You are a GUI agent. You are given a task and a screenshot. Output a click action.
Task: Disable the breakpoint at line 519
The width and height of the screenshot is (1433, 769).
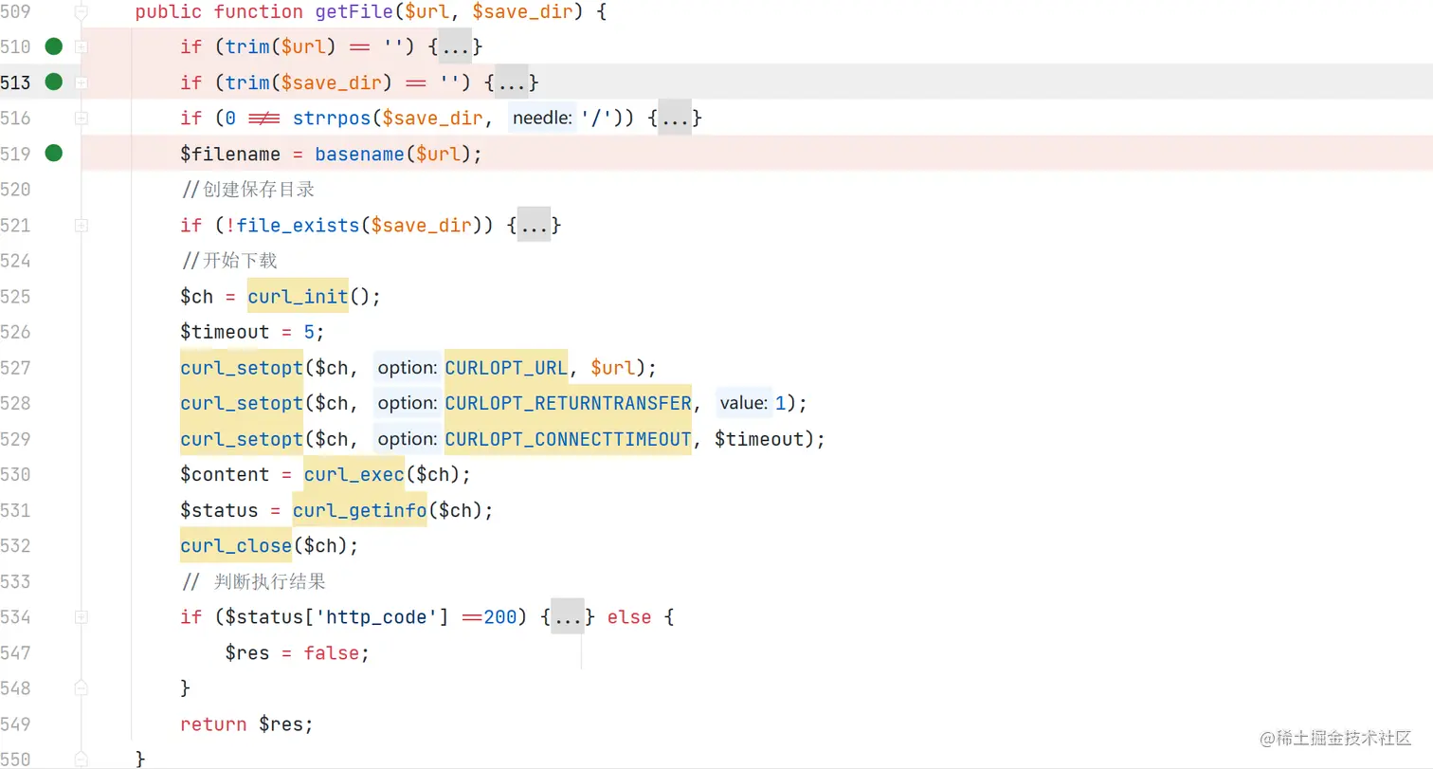coord(54,153)
